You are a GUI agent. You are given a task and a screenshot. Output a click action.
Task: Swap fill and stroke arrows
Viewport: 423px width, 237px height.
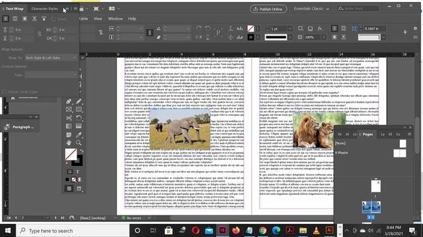click(81, 151)
